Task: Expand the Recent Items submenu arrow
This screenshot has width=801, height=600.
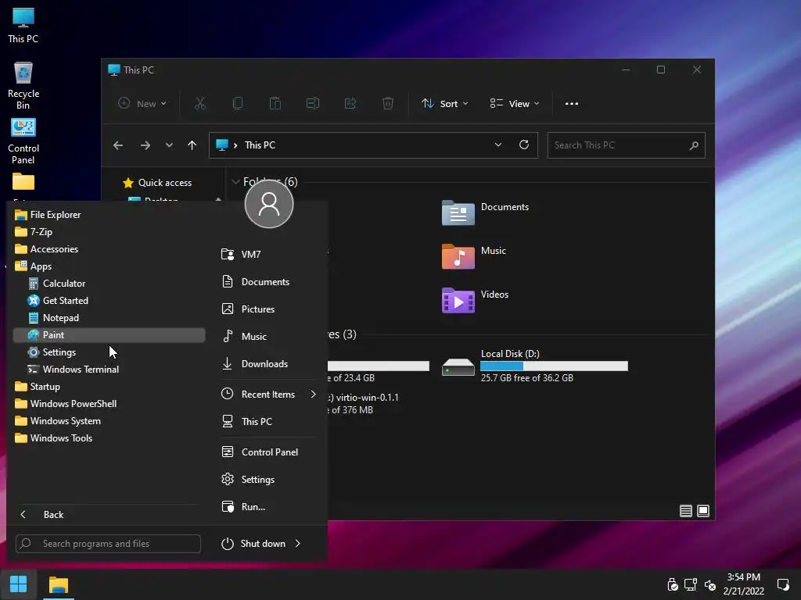Action: coord(313,395)
